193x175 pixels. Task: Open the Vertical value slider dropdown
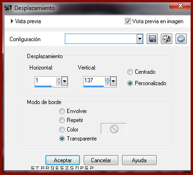[x=113, y=81]
